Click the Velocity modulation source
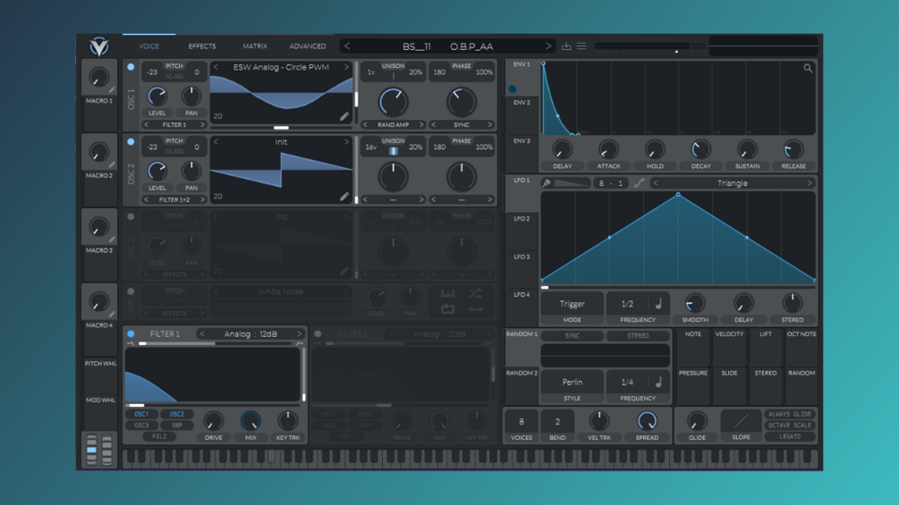The image size is (899, 505). click(x=729, y=347)
